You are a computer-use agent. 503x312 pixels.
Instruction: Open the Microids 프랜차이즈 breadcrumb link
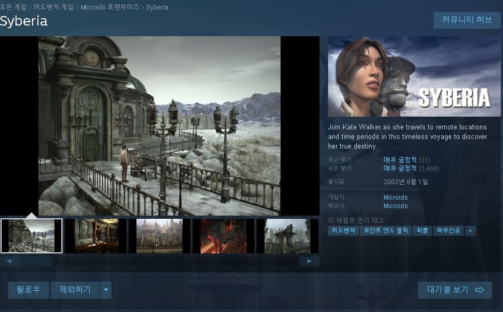(110, 7)
